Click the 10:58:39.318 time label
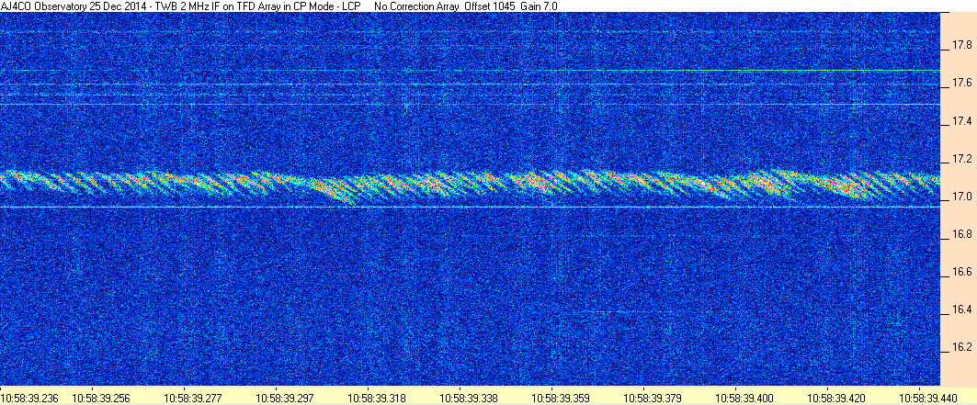Screen dimensions: 977x405 [x=375, y=397]
